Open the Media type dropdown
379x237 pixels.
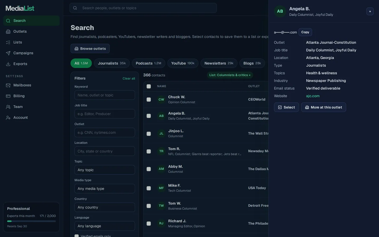click(x=105, y=189)
